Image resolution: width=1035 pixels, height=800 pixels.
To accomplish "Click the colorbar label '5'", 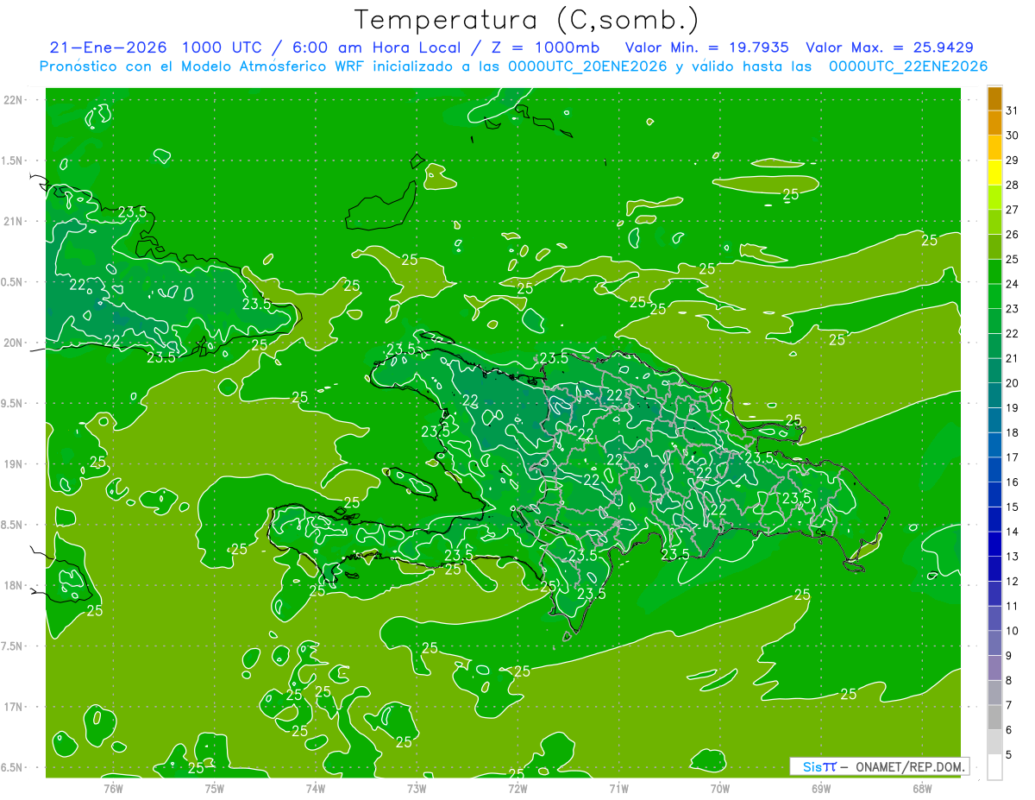I will [1009, 755].
